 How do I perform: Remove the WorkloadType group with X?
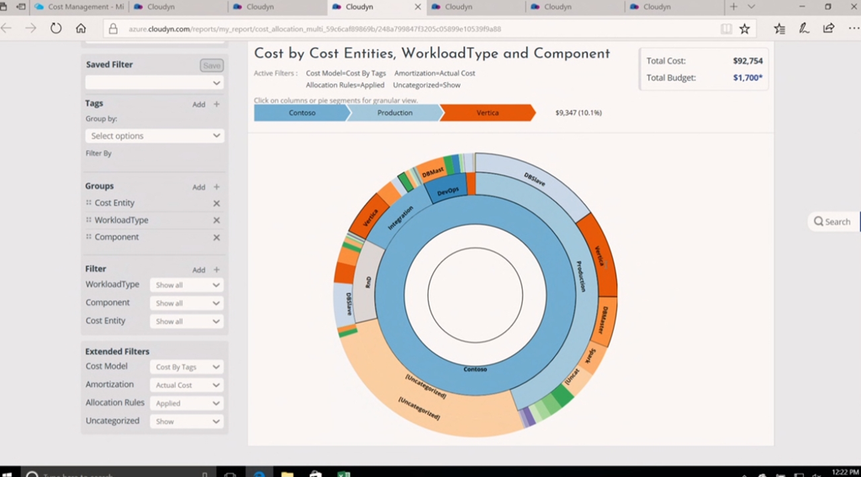coord(216,220)
